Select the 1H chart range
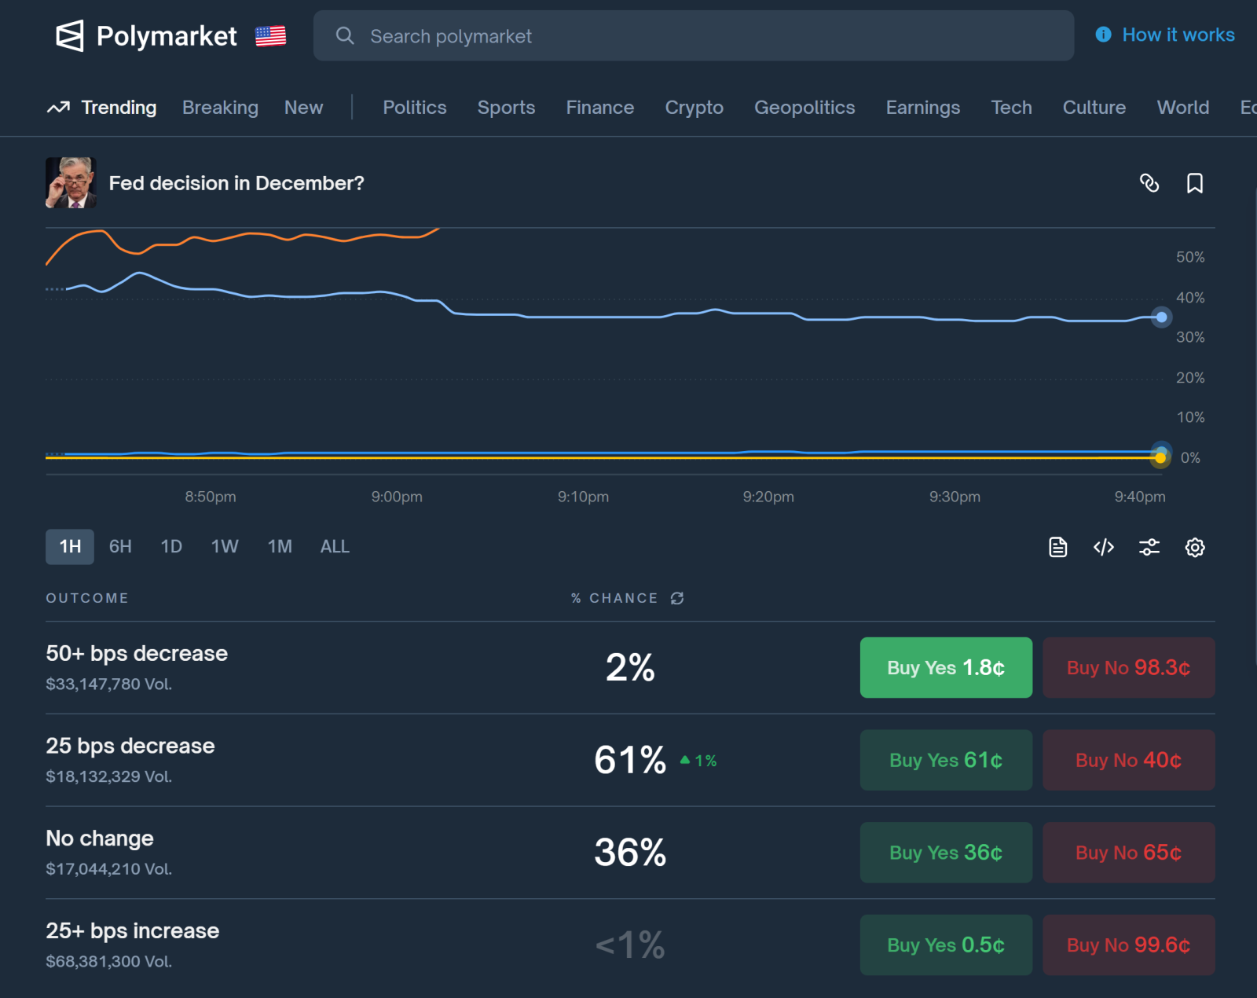 70,547
